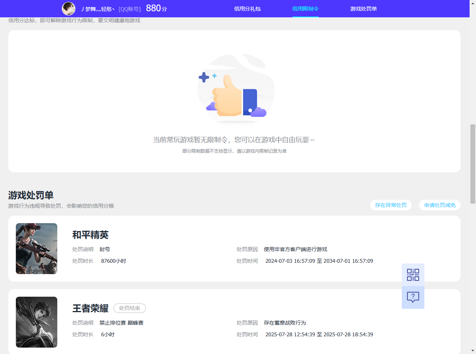
Task: Click the scrollbar down arrow
Action: (x=473, y=351)
